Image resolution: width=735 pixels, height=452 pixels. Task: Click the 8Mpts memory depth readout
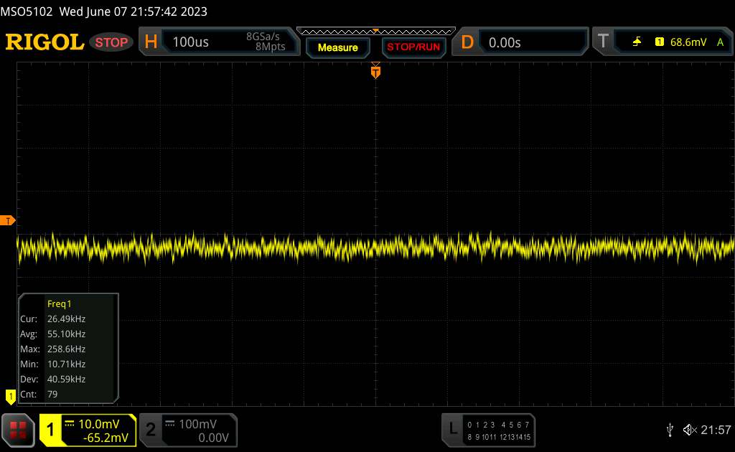[271, 47]
